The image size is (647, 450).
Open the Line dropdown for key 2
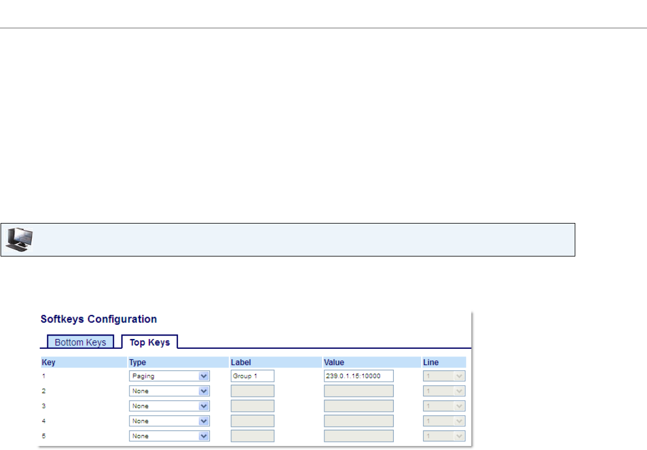(444, 391)
